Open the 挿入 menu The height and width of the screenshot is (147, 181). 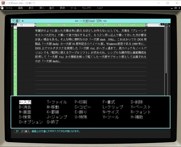click(42, 8)
